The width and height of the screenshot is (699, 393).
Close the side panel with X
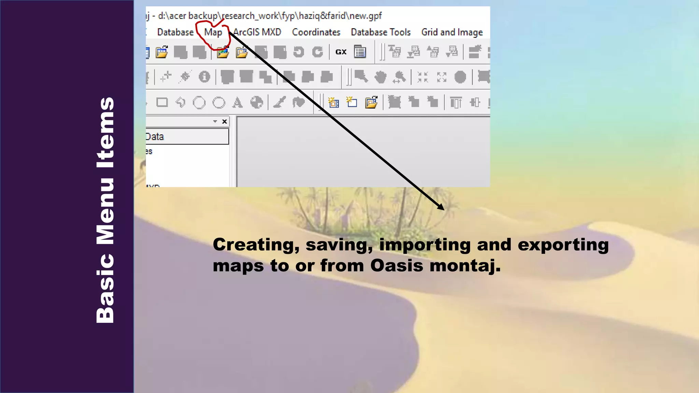point(225,121)
